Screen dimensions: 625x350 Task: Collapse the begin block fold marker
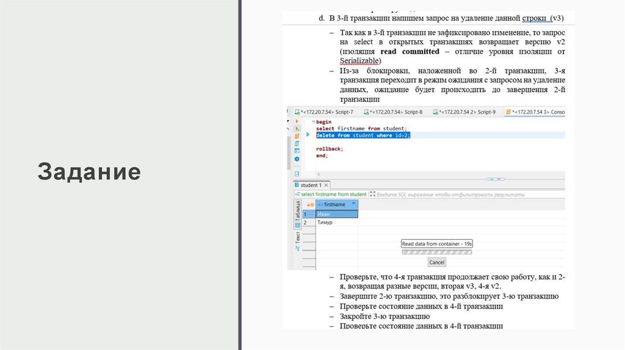pyautogui.click(x=312, y=122)
